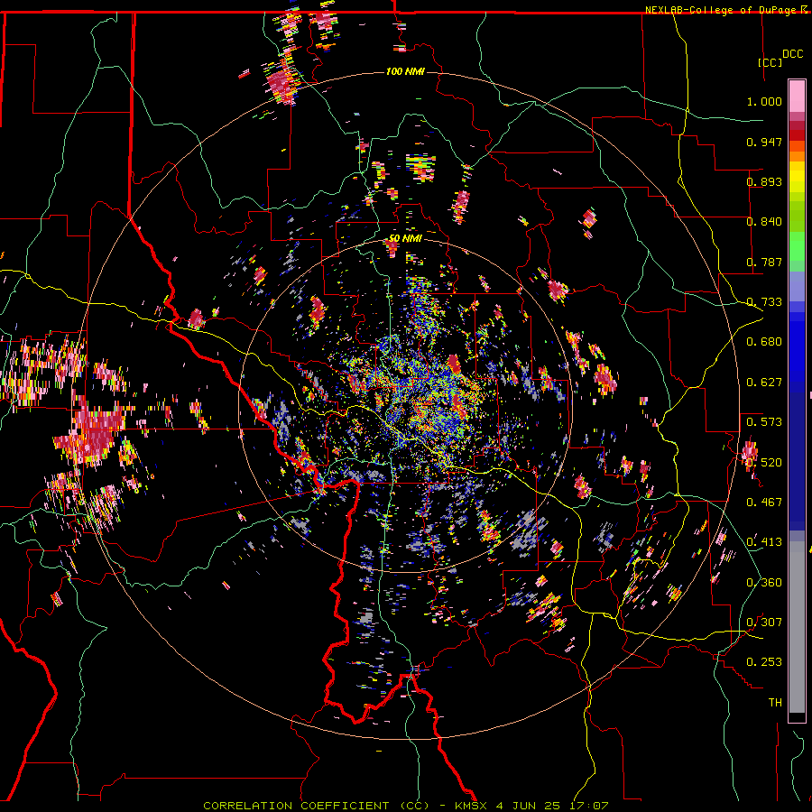The width and height of the screenshot is (812, 812).
Task: Click the 100 NMI range ring label
Action: click(405, 71)
